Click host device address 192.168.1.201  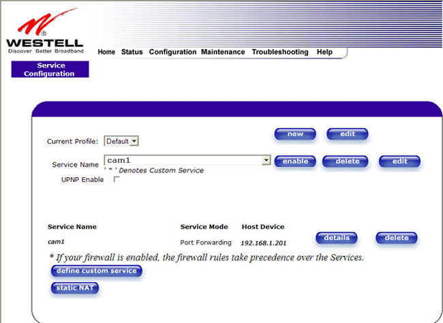click(264, 243)
